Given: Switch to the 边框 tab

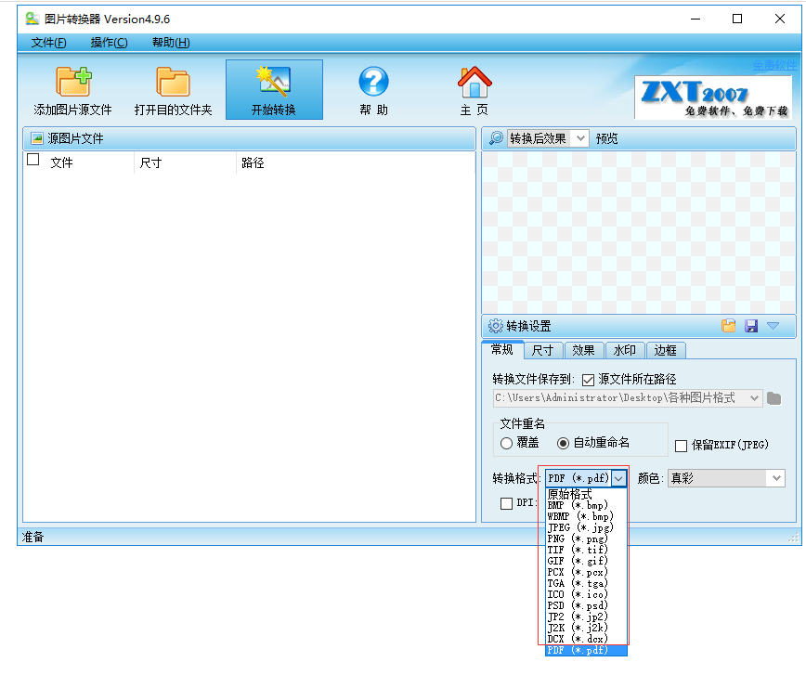Looking at the screenshot, I should 666,350.
